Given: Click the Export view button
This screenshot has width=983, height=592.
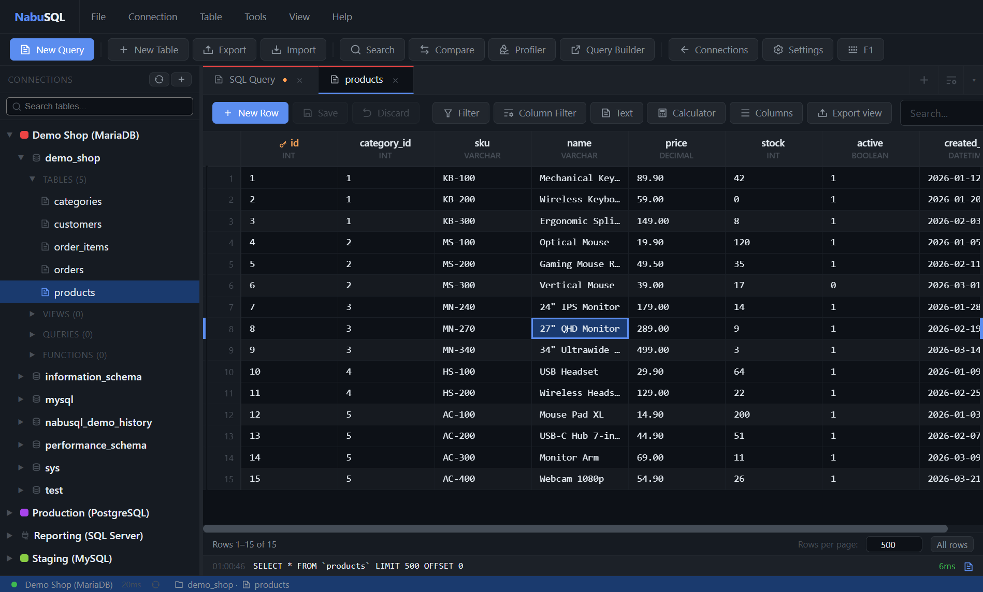Looking at the screenshot, I should click(x=849, y=113).
